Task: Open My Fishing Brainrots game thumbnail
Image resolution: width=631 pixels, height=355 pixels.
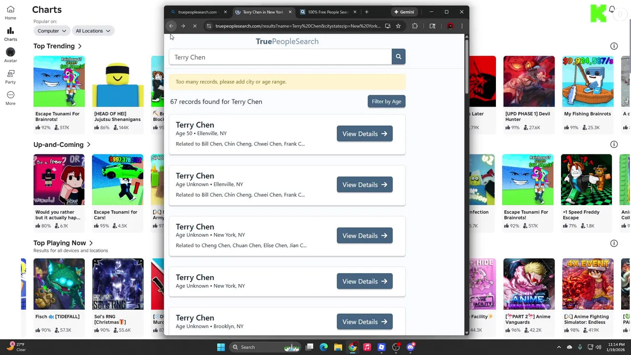Action: click(x=588, y=81)
